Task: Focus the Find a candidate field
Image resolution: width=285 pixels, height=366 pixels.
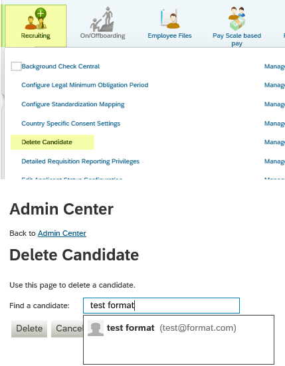Action: click(161, 306)
